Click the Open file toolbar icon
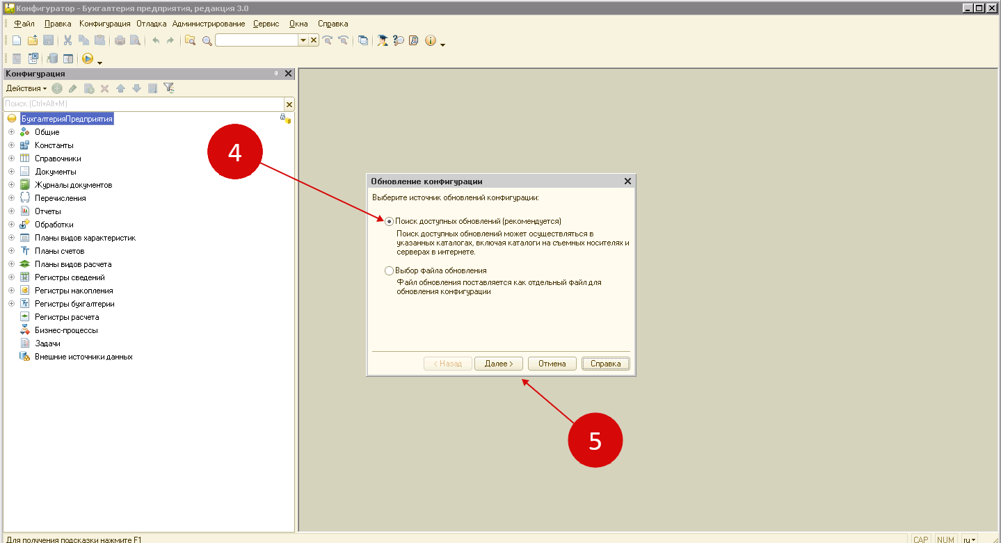This screenshot has height=543, width=1001. point(32,40)
